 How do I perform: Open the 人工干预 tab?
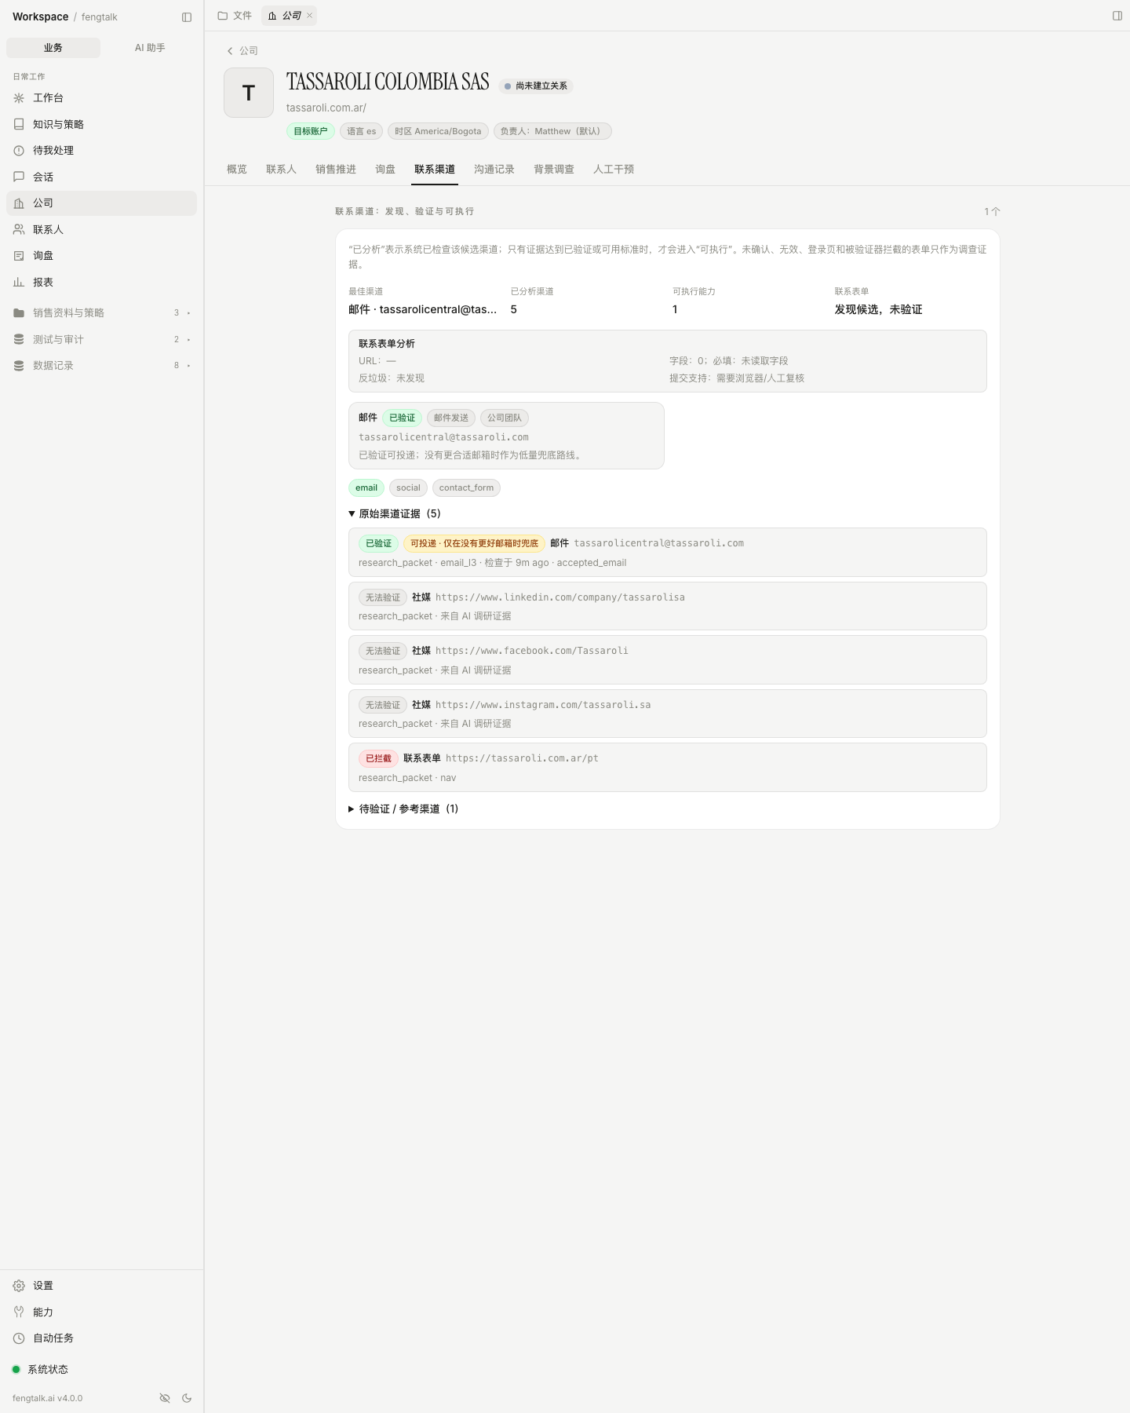[x=614, y=170]
